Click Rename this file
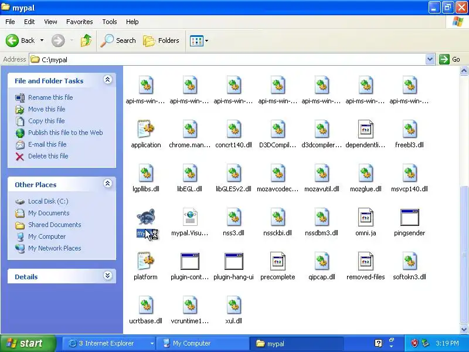Screen dimensions: 469x352 pyautogui.click(x=50, y=97)
